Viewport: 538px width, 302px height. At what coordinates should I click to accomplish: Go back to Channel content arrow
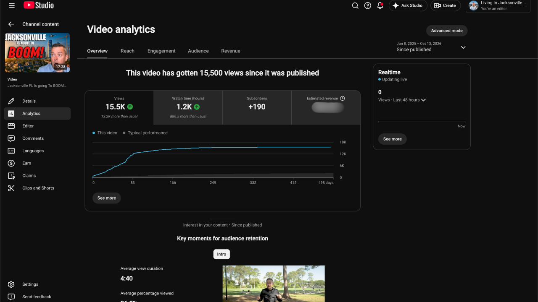pyautogui.click(x=11, y=24)
